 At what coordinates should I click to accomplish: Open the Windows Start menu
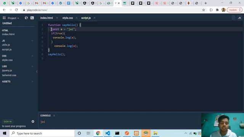coord(5,133)
